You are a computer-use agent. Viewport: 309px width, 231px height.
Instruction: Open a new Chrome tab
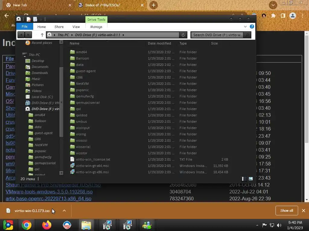(x=154, y=5)
